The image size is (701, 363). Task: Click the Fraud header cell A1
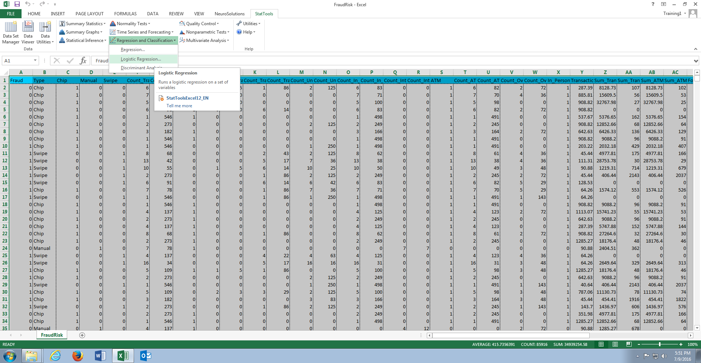pyautogui.click(x=21, y=80)
